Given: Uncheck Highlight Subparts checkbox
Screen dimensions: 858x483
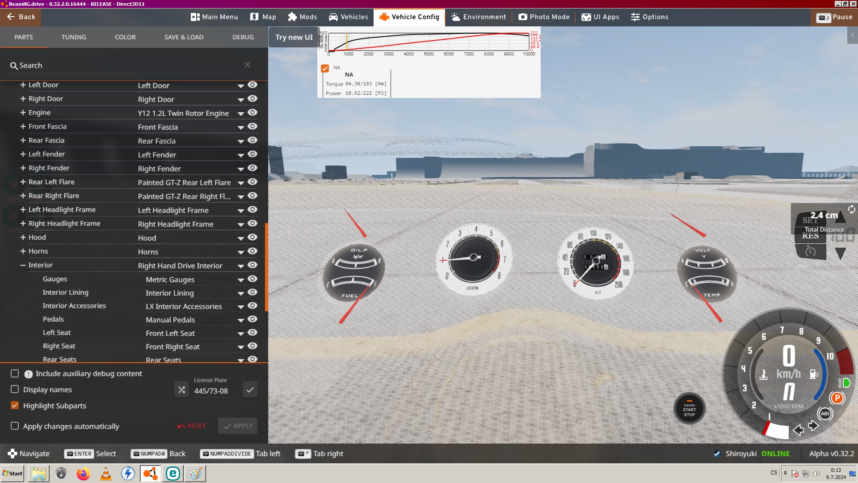Looking at the screenshot, I should (x=15, y=406).
